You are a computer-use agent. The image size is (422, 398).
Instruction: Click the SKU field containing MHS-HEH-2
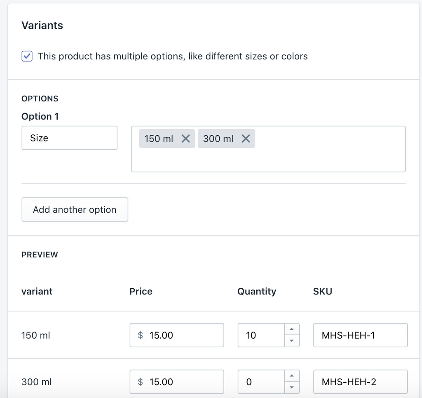(x=360, y=382)
